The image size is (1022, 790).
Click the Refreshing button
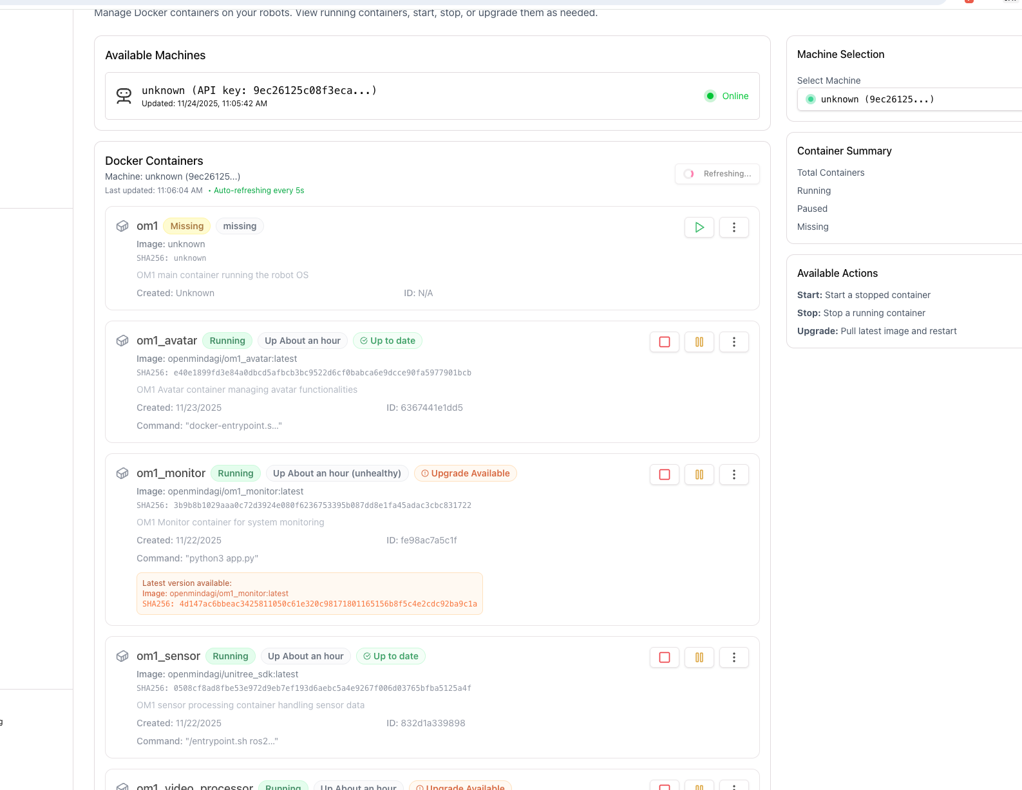(717, 174)
